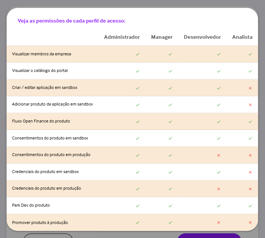Click Administrador checkmark for Visualizar o catálogo do portal
The width and height of the screenshot is (265, 238).
click(137, 71)
